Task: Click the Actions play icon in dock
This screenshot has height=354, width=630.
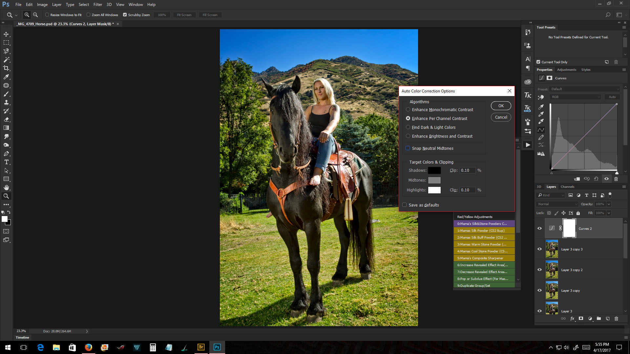Action: click(528, 145)
